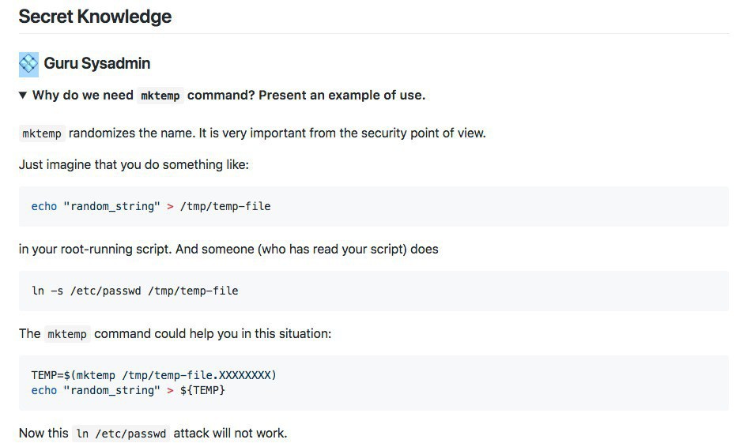This screenshot has width=751, height=447.
Task: Click the inline "ln /etc/passwd" code tag
Action: pos(121,434)
